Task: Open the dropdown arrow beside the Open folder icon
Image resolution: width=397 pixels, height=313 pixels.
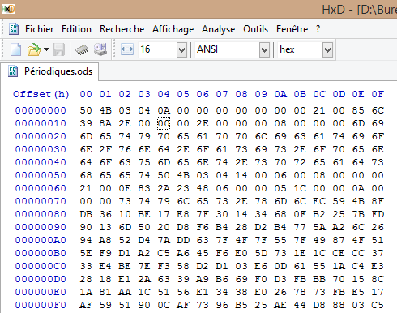Action: coord(46,49)
